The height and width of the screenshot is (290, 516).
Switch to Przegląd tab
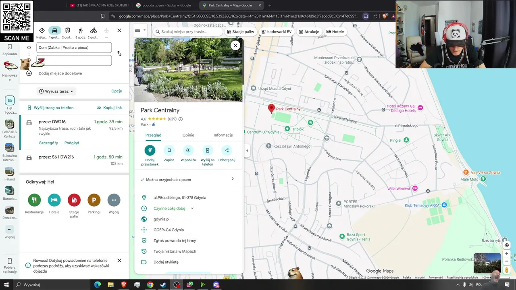tap(153, 135)
